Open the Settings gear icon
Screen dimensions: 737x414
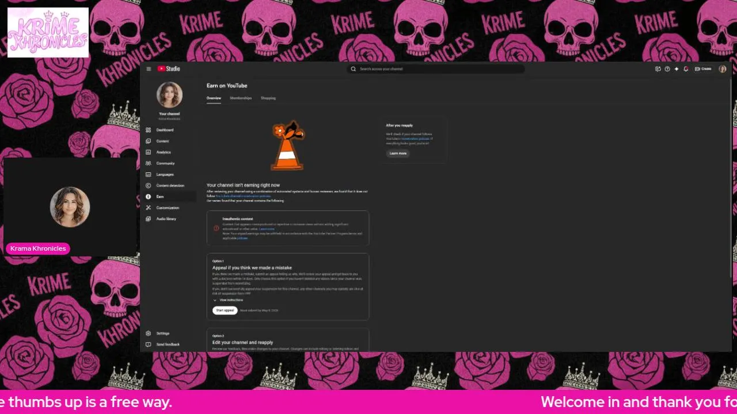pos(149,333)
